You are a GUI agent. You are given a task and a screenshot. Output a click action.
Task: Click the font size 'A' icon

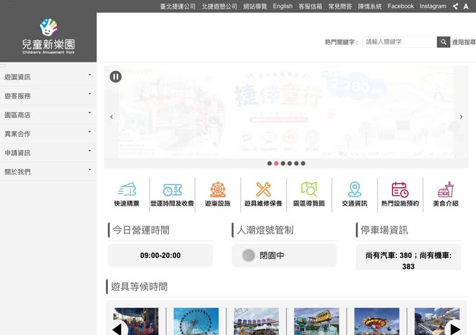point(466,7)
